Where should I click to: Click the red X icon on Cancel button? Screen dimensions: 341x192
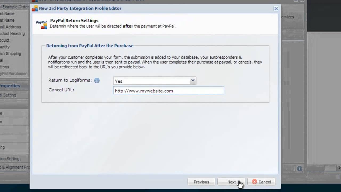coord(254,182)
